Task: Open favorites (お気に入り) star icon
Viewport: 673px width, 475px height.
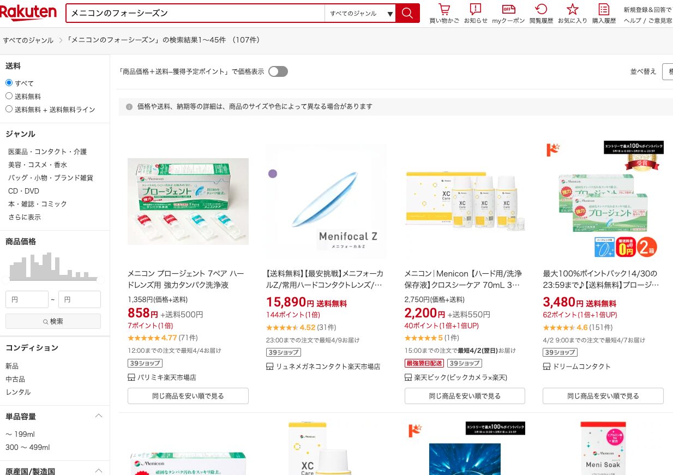Action: [x=572, y=10]
